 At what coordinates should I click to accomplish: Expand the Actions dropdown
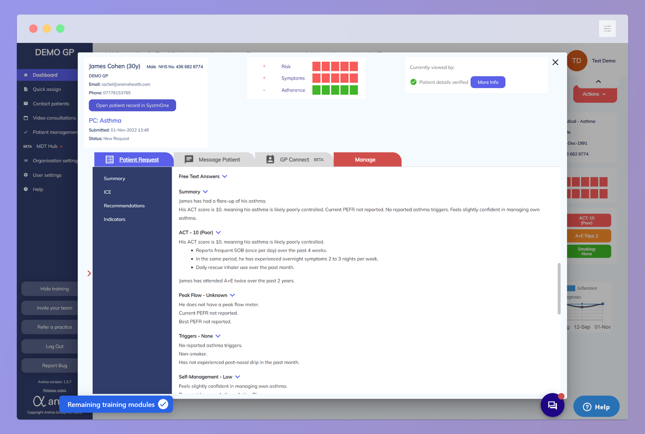tap(595, 94)
